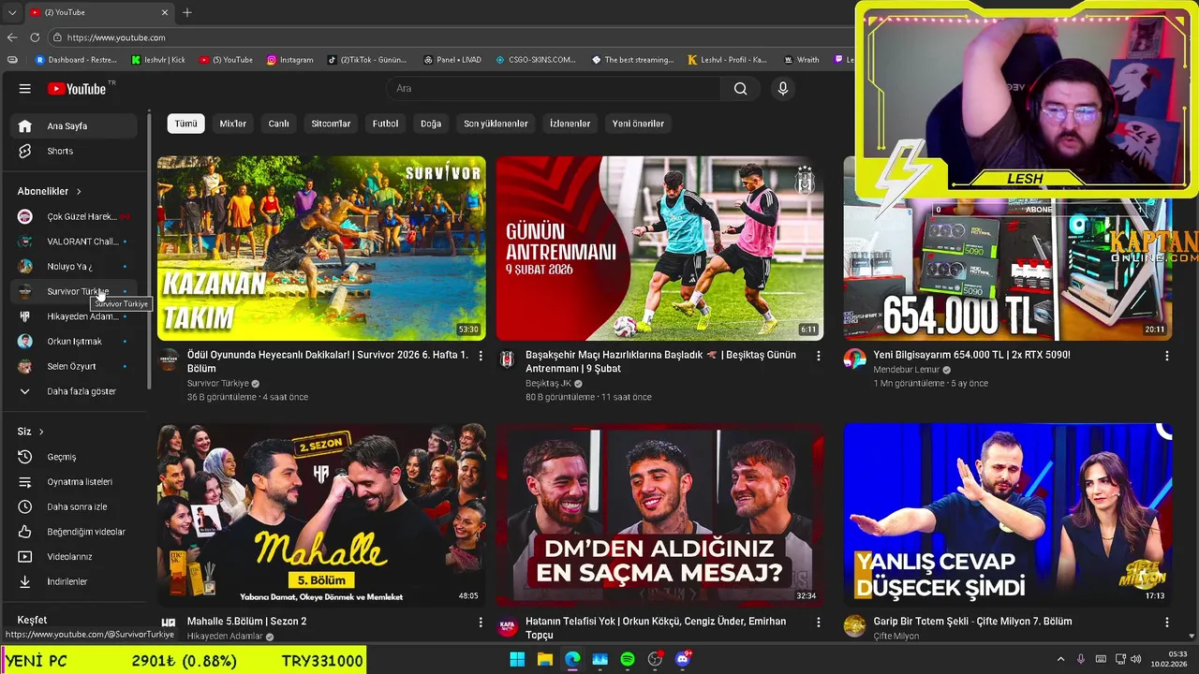Open a new browser tab
Viewport: 1199px width, 674px height.
(x=187, y=12)
